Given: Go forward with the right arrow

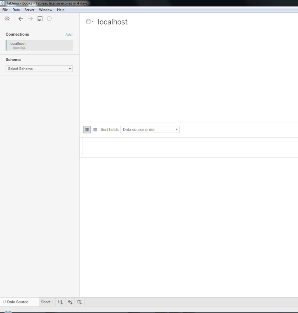Looking at the screenshot, I should pyautogui.click(x=30, y=19).
